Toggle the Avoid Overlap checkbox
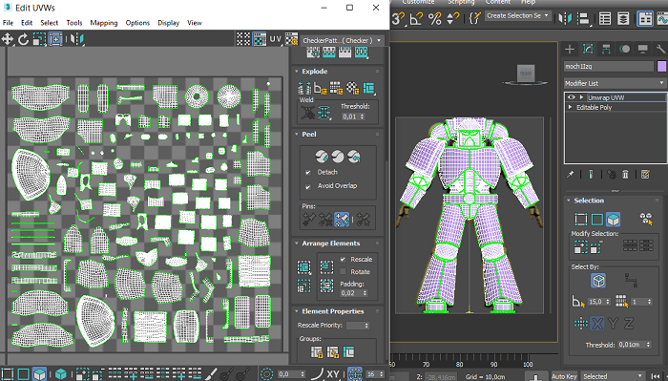This screenshot has width=668, height=381. coord(308,186)
